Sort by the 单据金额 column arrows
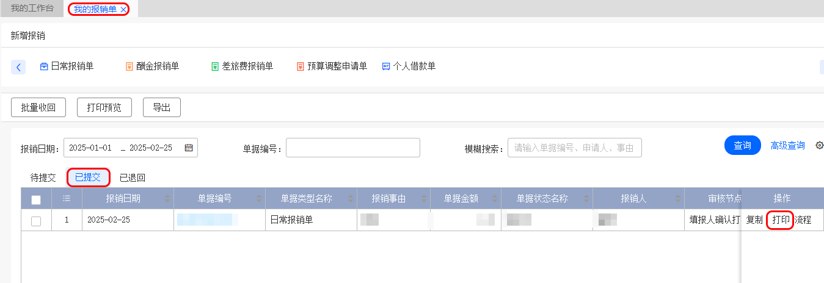The height and width of the screenshot is (283, 824). tap(495, 198)
